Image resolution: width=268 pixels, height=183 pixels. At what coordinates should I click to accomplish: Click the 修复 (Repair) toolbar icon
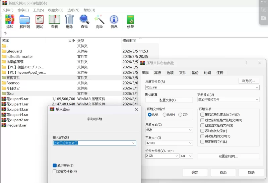point(130,21)
